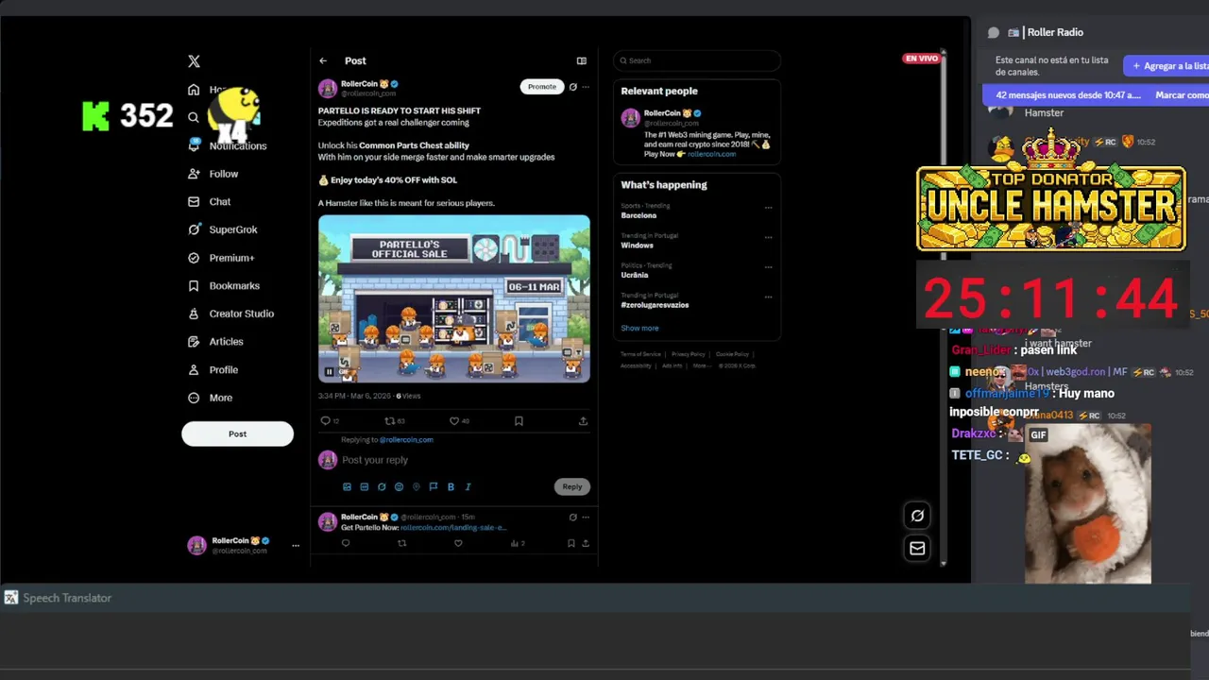Open Profile in the X sidebar
This screenshot has height=680, width=1209.
[x=213, y=369]
